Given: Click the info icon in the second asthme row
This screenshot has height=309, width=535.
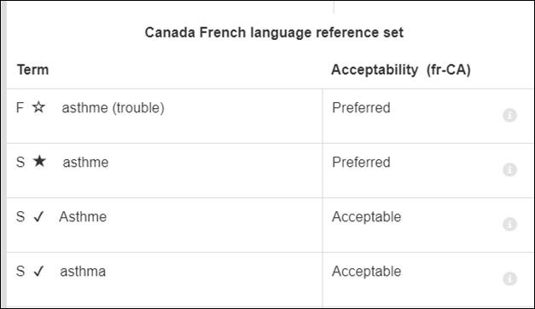Looking at the screenshot, I should 509,169.
